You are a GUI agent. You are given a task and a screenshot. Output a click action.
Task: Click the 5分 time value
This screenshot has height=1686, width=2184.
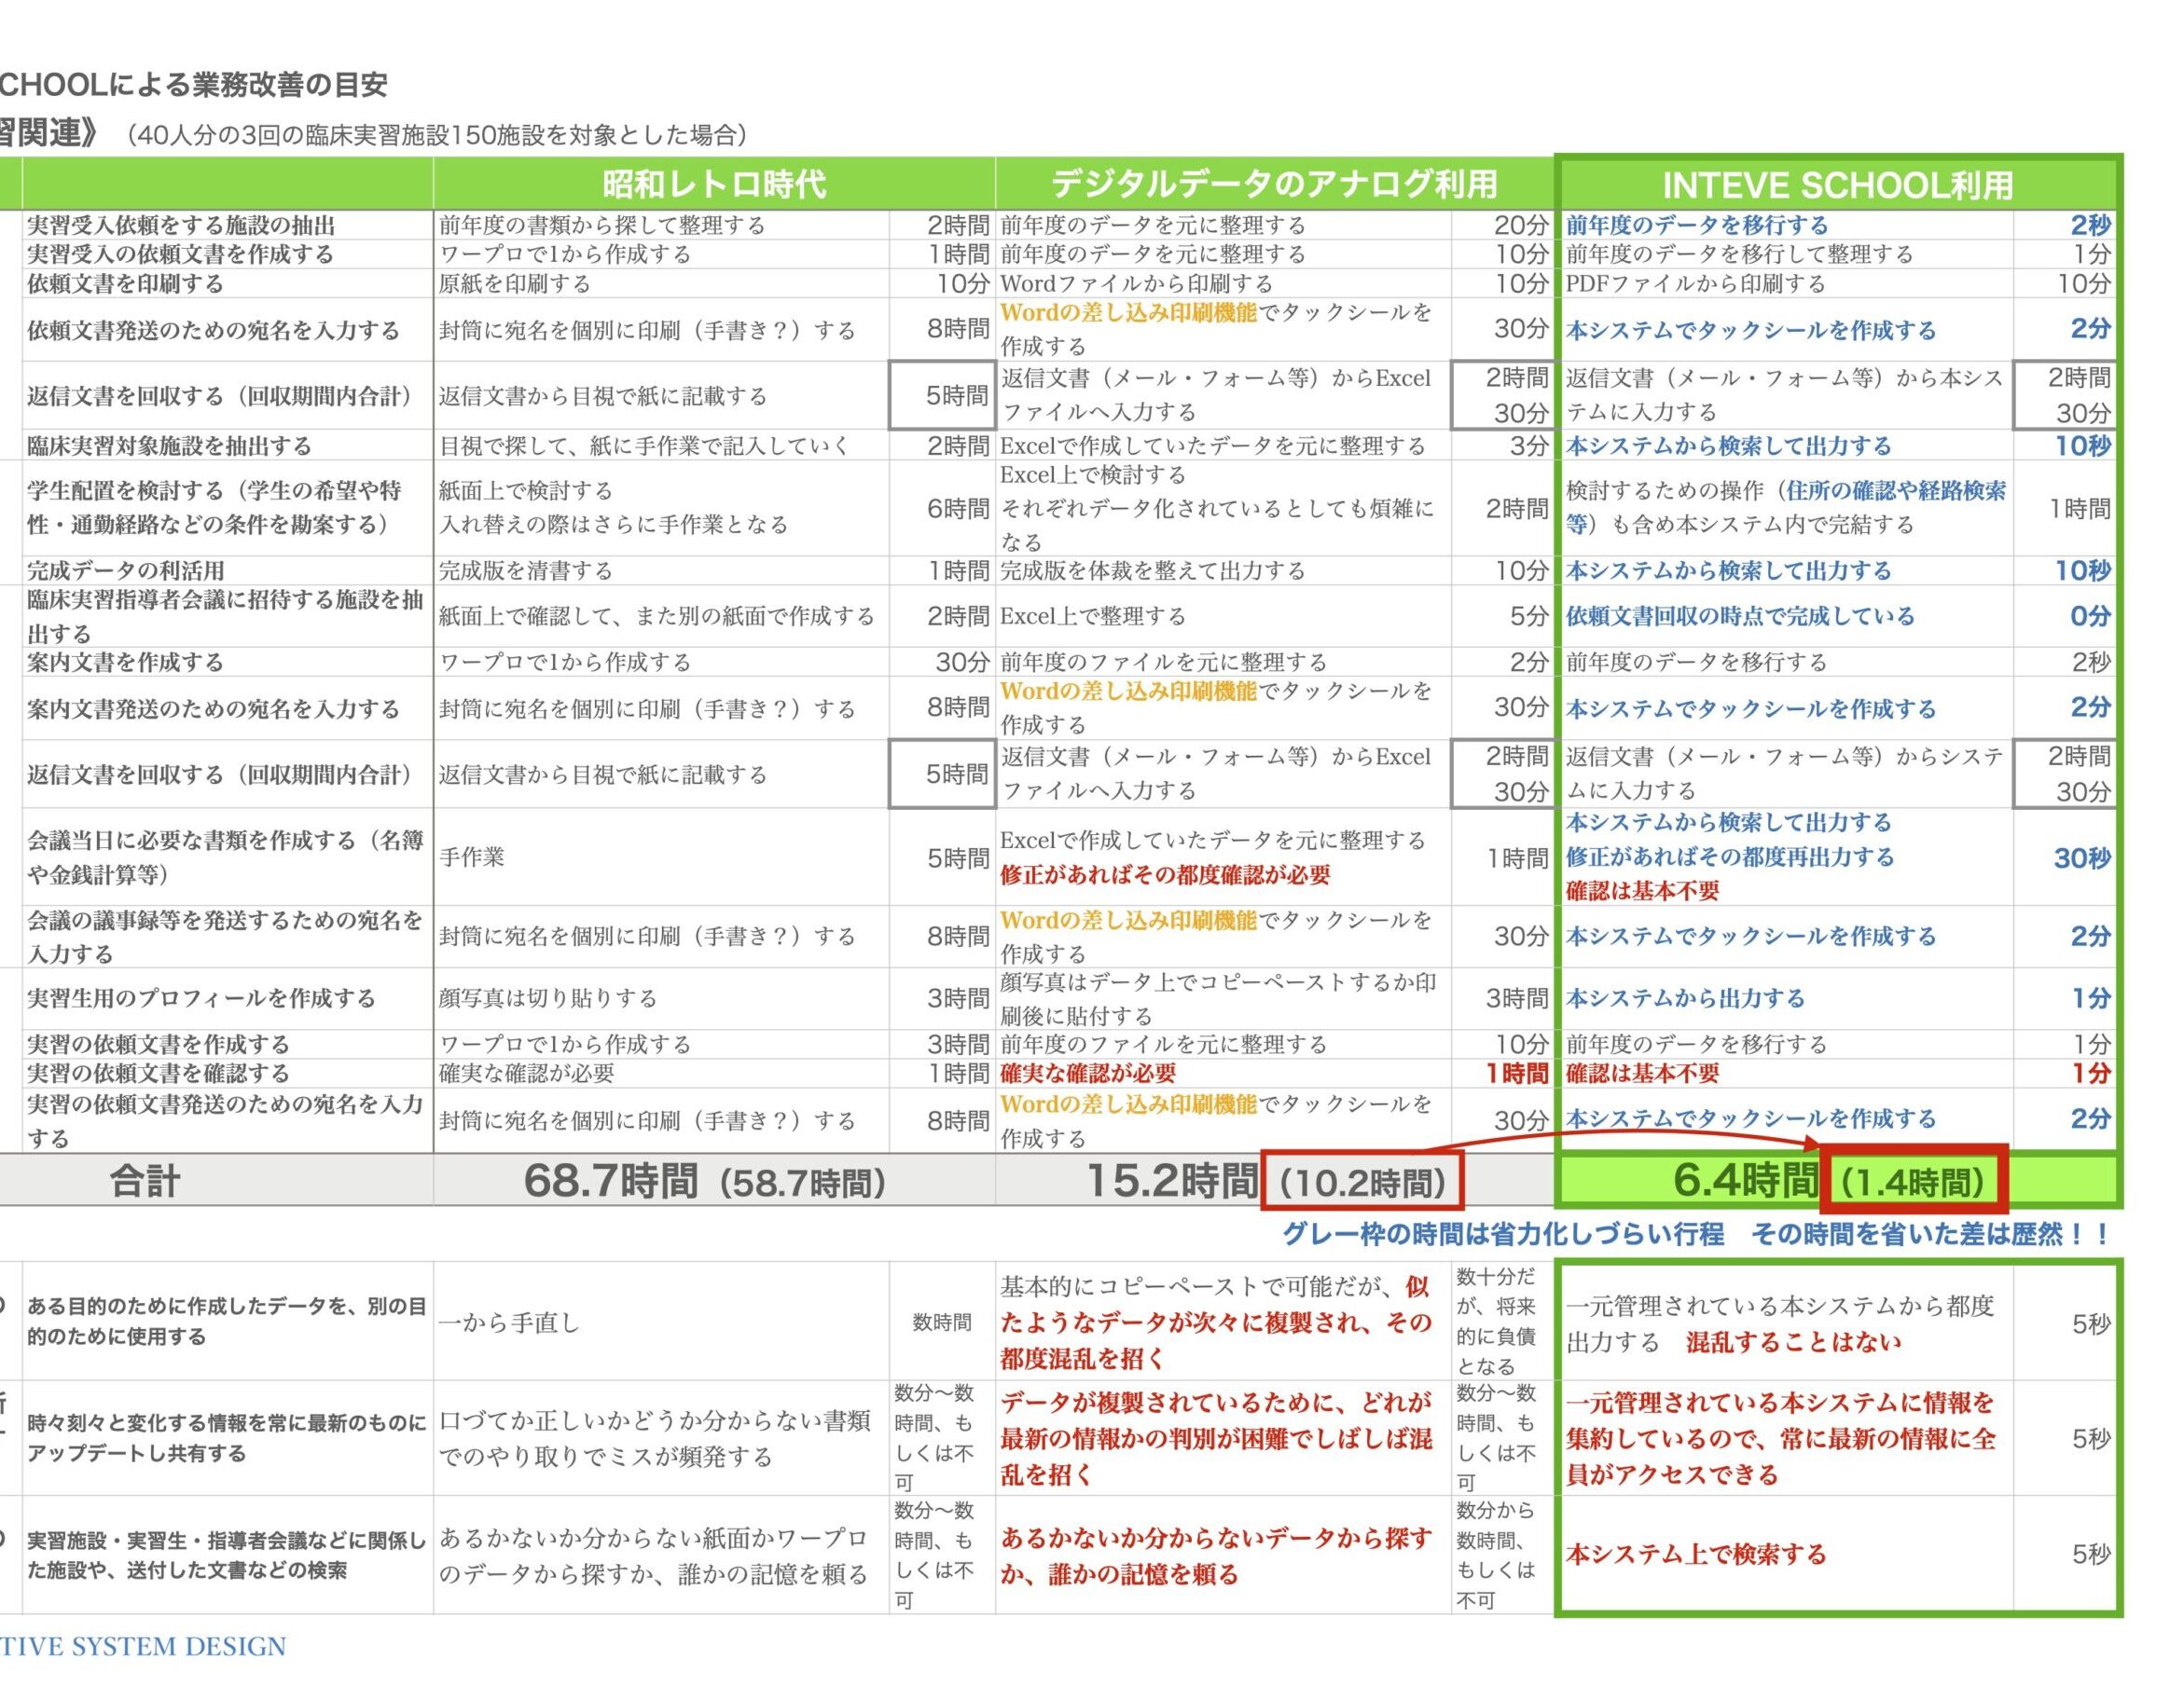tap(1529, 617)
